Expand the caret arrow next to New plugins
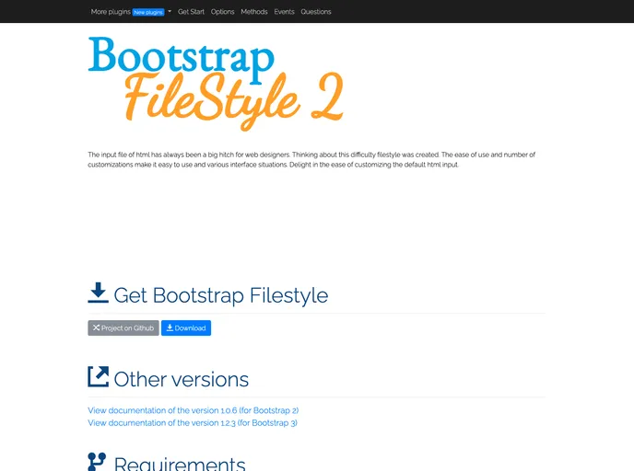Viewport: 634px width, 471px height. (170, 12)
